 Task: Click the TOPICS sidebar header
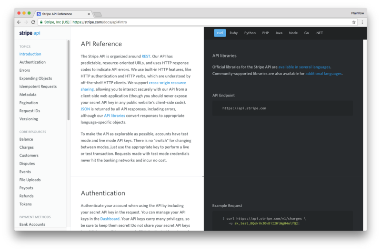pyautogui.click(x=25, y=47)
